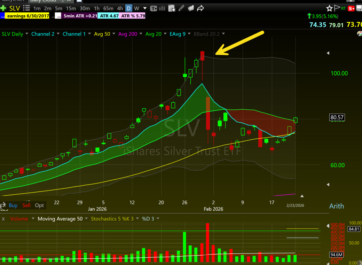Open the watchlist list icon next to SLV
The height and width of the screenshot is (265, 362).
tap(26, 8)
